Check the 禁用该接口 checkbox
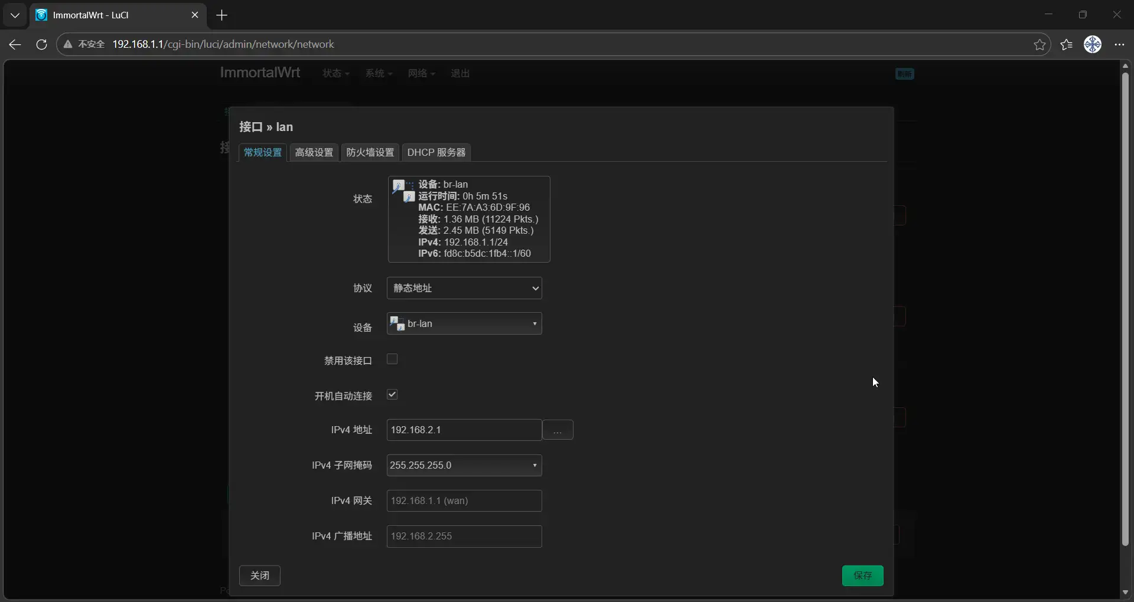 point(392,359)
